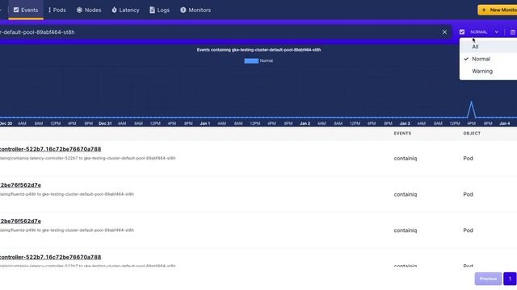Click Pod in the first event row
This screenshot has width=517, height=290.
468,158
